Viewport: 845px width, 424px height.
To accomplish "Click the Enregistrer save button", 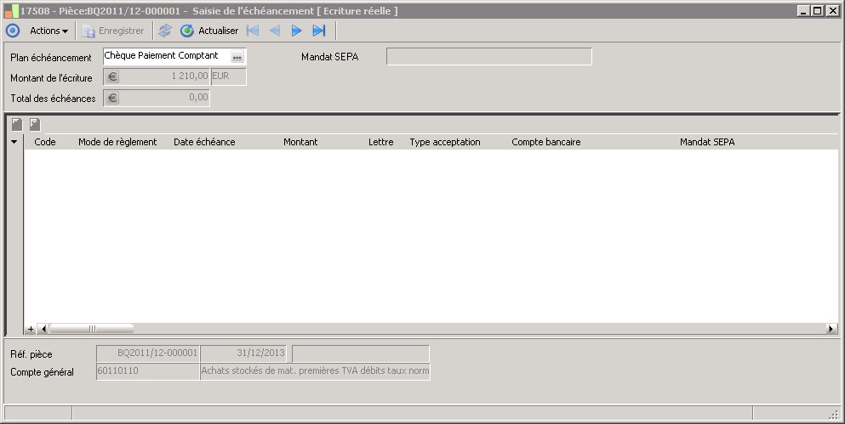I will 114,31.
